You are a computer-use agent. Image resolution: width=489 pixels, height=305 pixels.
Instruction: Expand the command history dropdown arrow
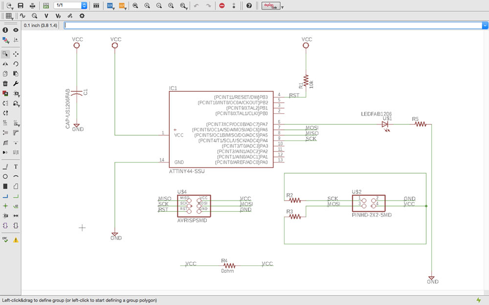pyautogui.click(x=485, y=25)
